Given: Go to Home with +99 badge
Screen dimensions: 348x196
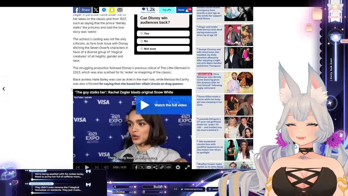Looking at the screenshot, I should pyautogui.click(x=185, y=10).
